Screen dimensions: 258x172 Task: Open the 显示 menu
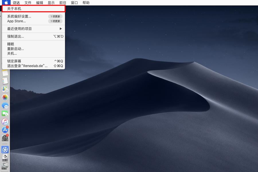51,3
